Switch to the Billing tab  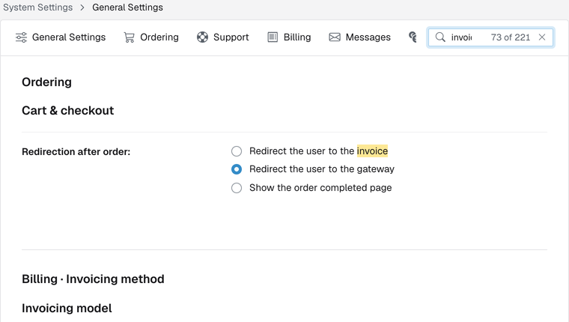[x=289, y=37]
